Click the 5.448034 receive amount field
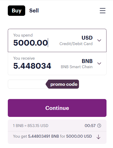The width and height of the screenshot is (113, 148). coord(32,66)
